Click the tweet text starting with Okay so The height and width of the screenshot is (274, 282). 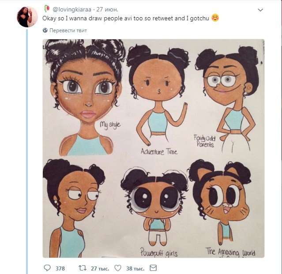pyautogui.click(x=126, y=19)
